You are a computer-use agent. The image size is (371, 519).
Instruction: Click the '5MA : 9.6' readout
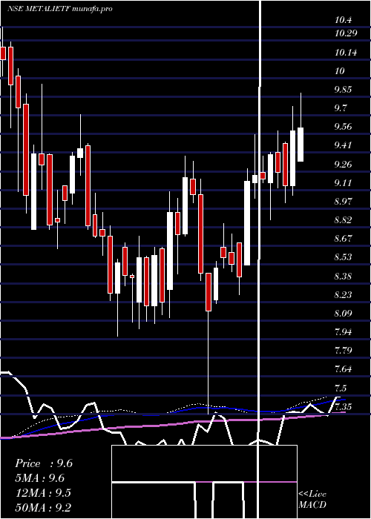click(40, 478)
